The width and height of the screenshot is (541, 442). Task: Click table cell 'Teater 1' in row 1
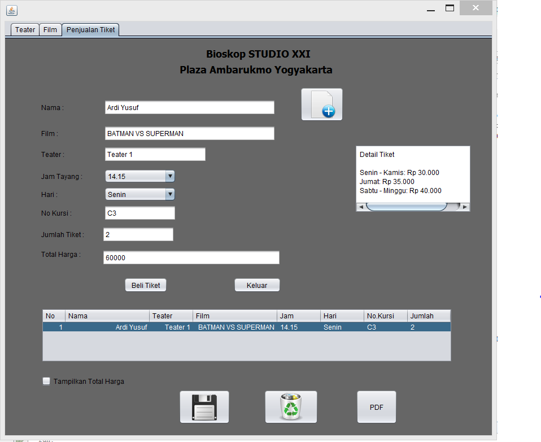[171, 327]
